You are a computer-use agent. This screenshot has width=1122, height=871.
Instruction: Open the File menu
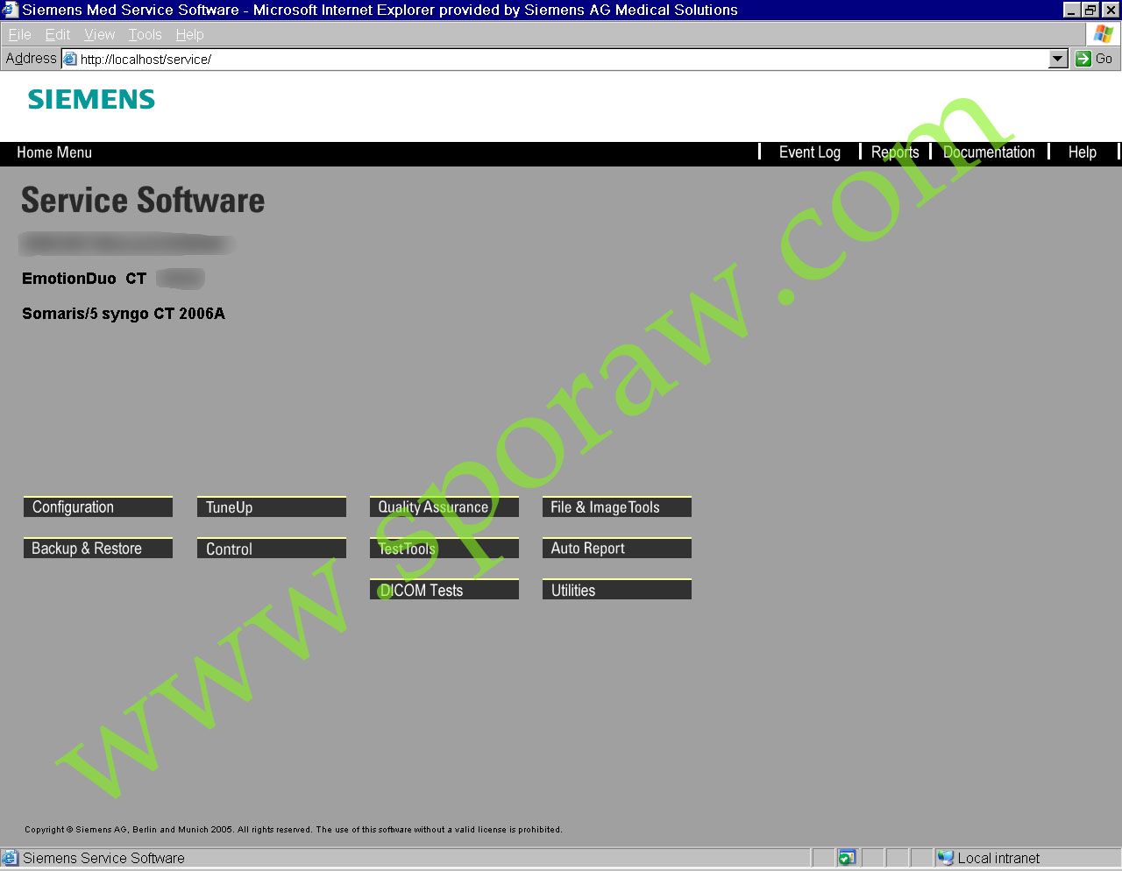tap(19, 34)
